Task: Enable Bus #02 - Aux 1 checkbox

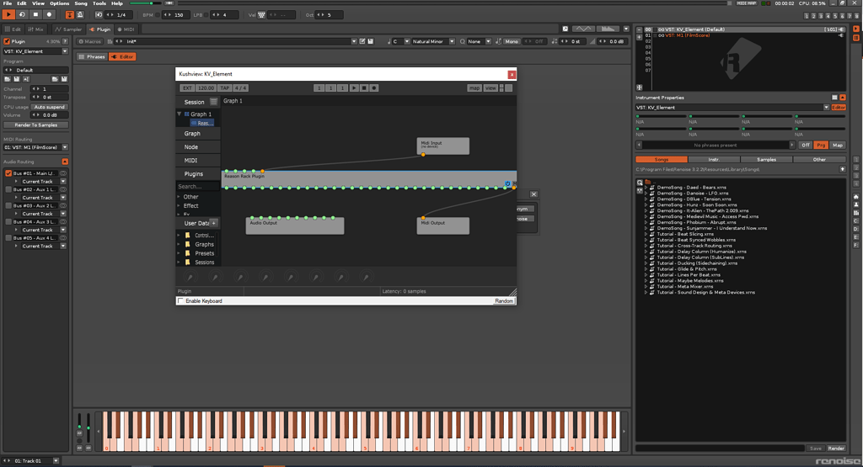Action: pyautogui.click(x=8, y=189)
